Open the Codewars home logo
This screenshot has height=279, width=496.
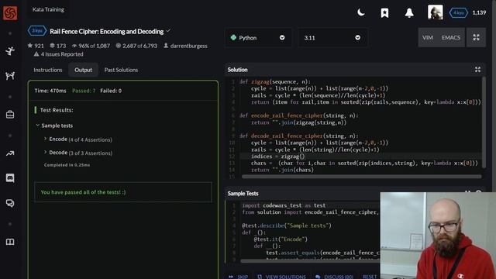10,13
